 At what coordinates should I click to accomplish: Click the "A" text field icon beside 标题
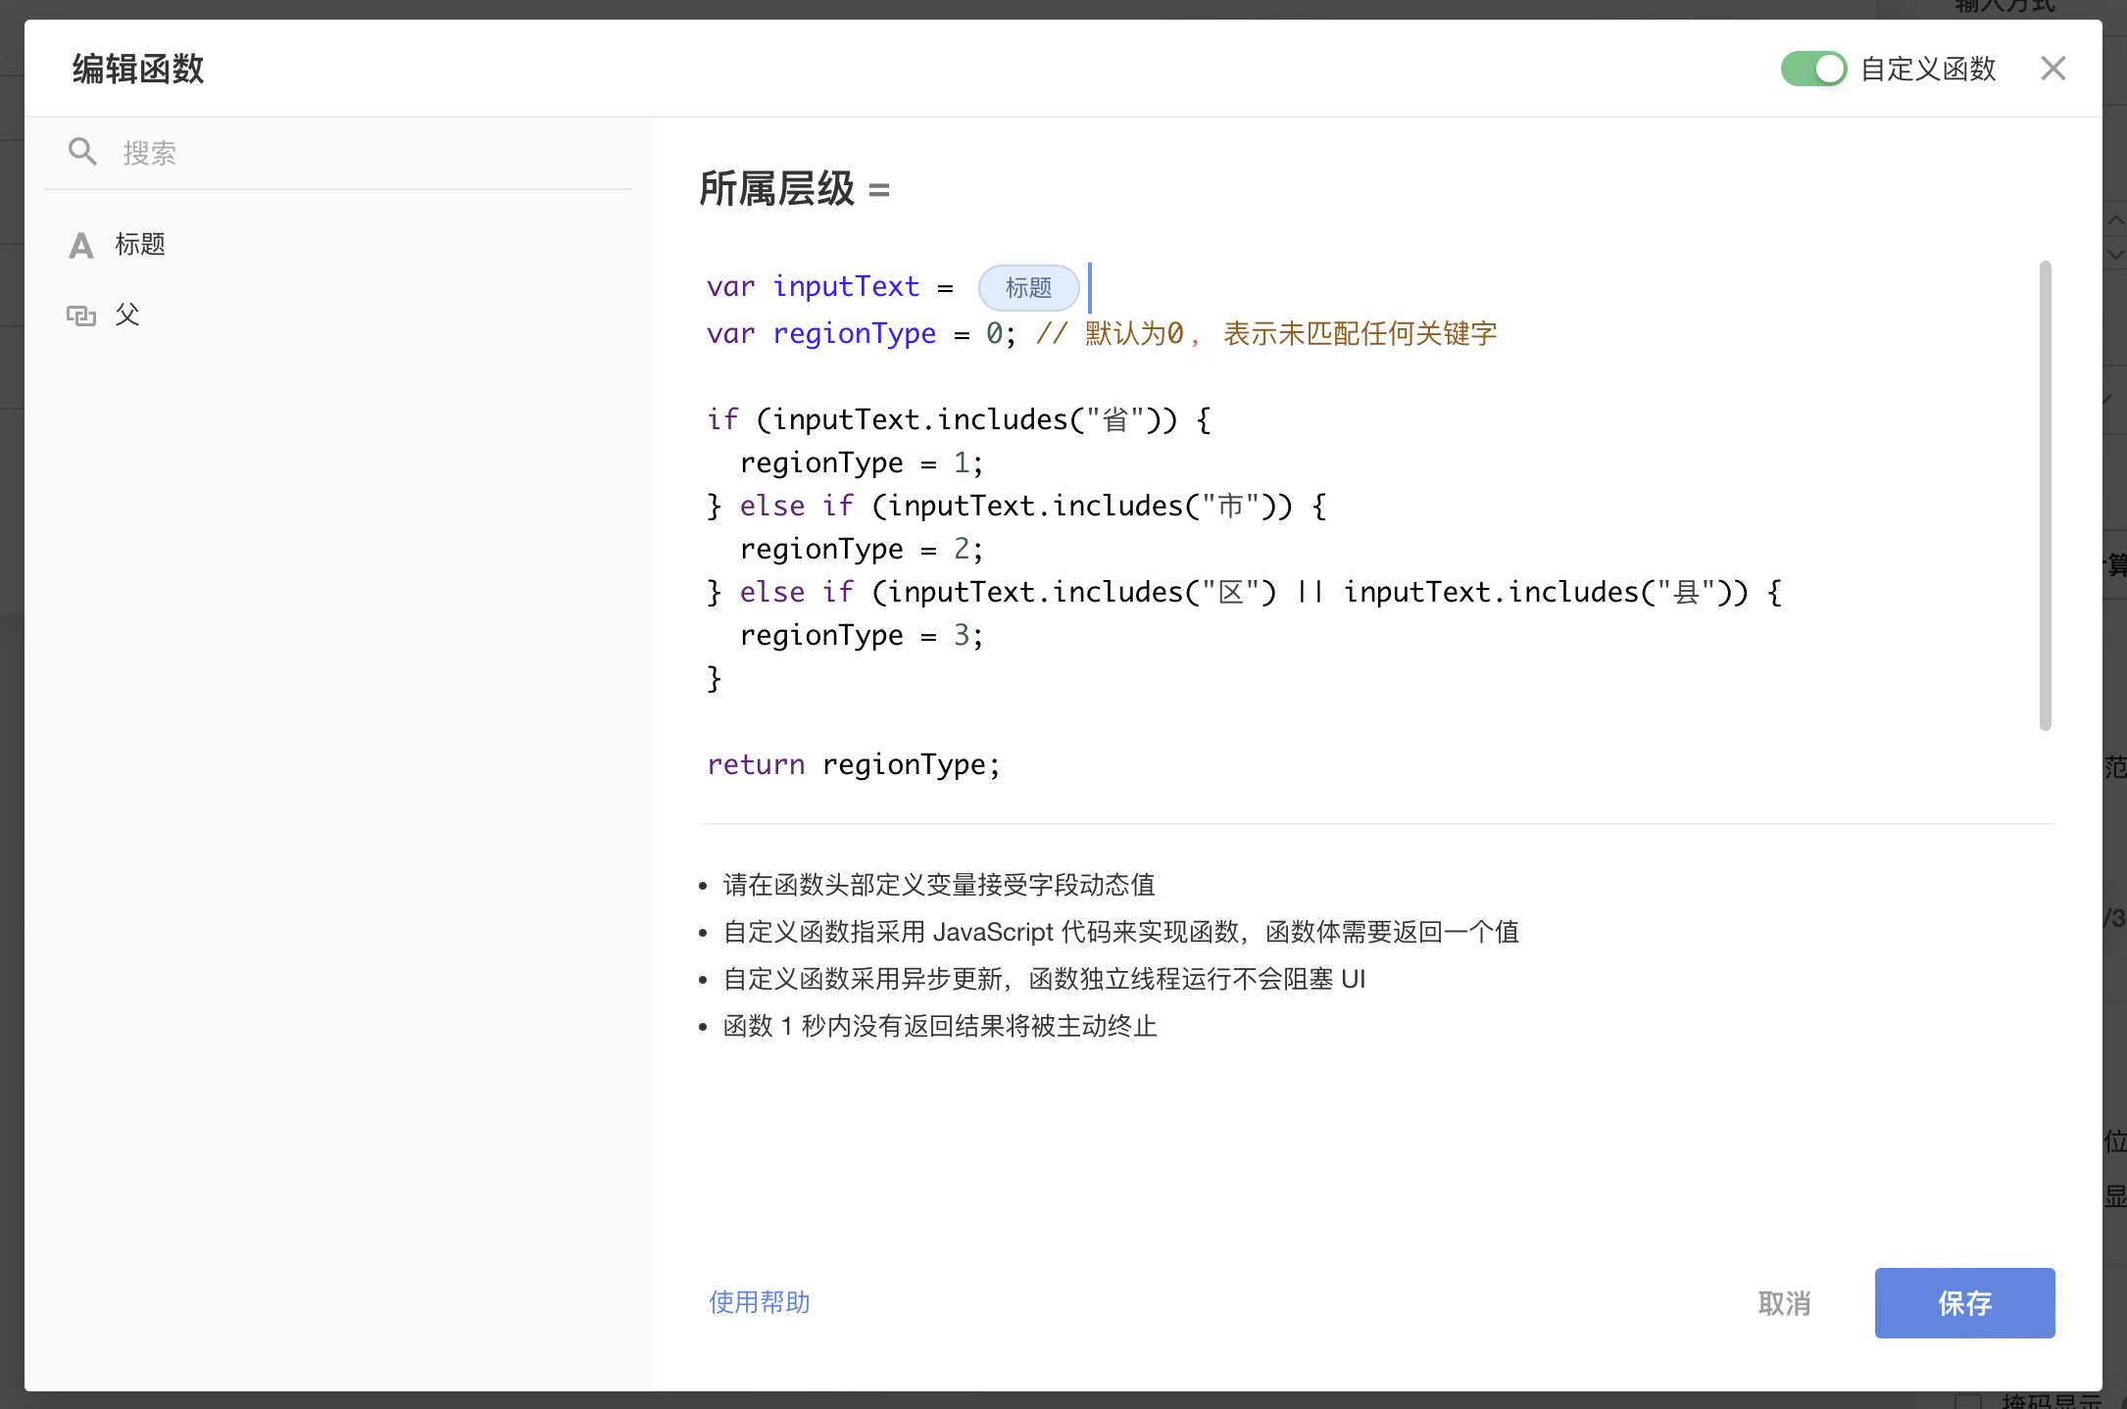point(82,245)
